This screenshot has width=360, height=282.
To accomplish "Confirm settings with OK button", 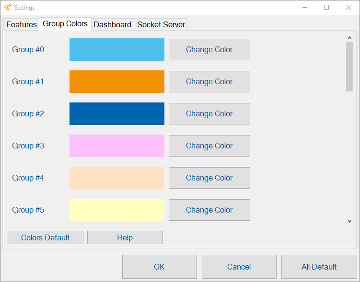I will coord(160,267).
